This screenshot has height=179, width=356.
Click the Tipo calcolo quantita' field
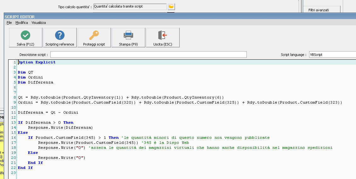(130, 7)
